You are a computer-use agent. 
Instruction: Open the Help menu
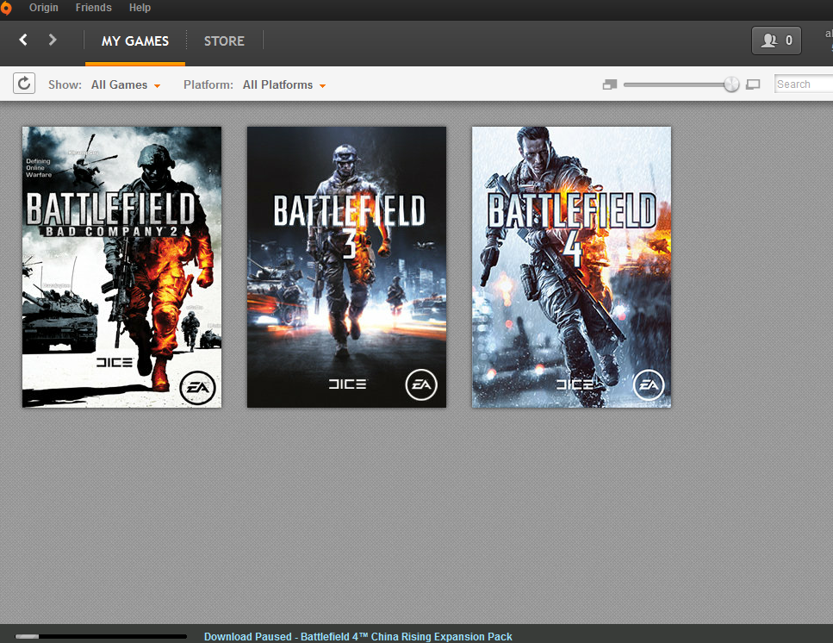click(140, 8)
